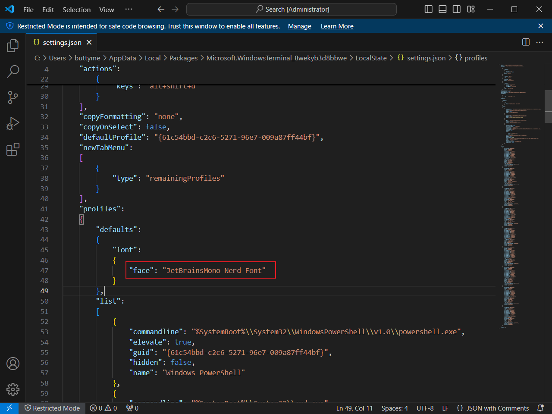Open the Selection menu
This screenshot has width=552, height=414.
76,9
